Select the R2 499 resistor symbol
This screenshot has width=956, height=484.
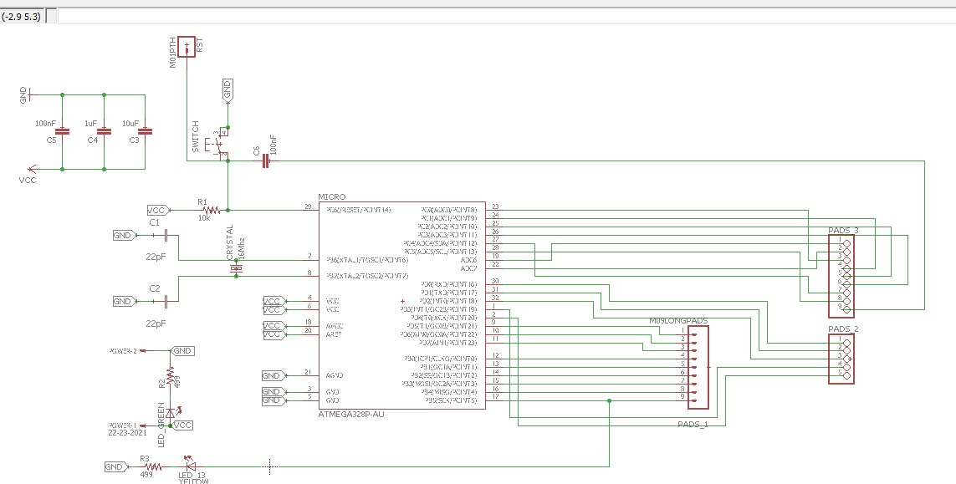[x=170, y=374]
